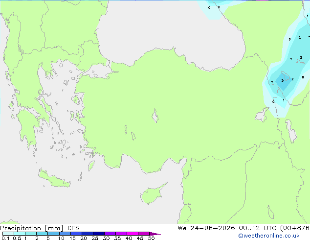The height and width of the screenshot is (240, 310).
Task: Click the 2–5 mm legend color box
Action: [42, 234]
